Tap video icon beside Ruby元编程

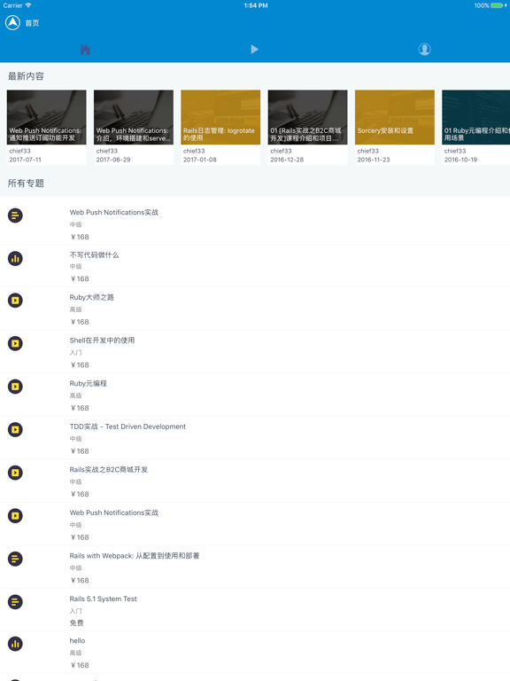coord(15,387)
